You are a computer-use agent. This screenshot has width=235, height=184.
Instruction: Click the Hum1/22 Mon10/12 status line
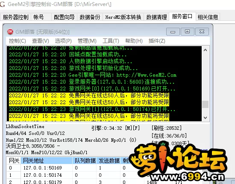pos(71,140)
